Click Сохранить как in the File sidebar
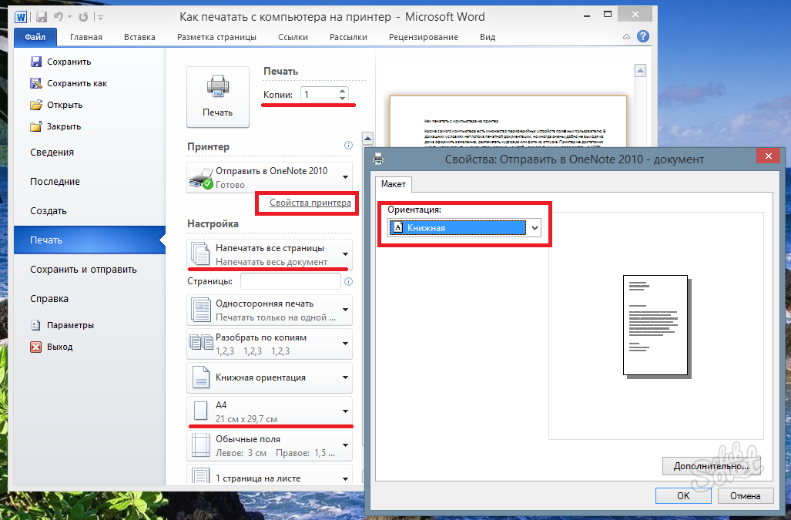The image size is (791, 520). pos(76,83)
